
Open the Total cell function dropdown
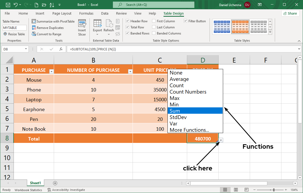coord(220,140)
